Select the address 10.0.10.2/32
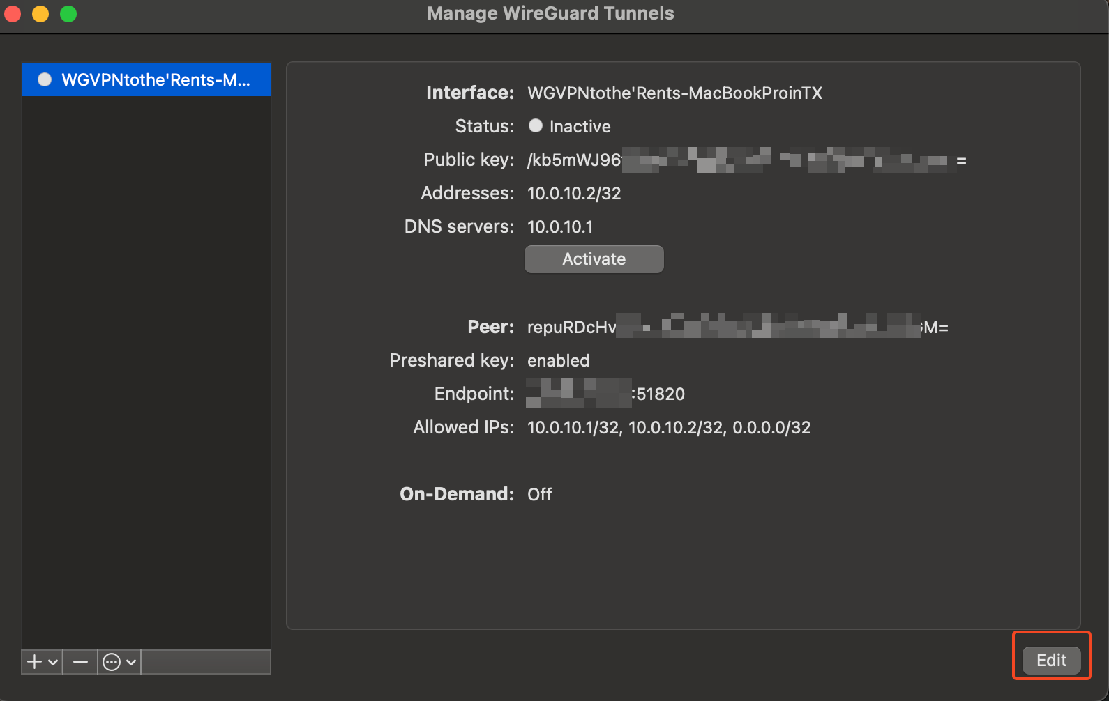This screenshot has height=701, width=1109. click(574, 193)
